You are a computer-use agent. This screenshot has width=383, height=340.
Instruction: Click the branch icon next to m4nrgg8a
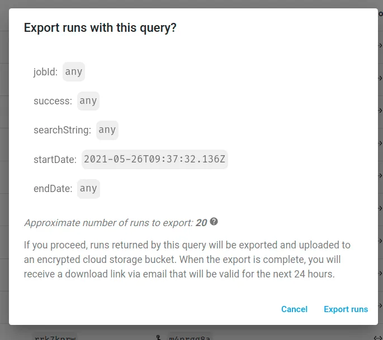click(x=158, y=337)
